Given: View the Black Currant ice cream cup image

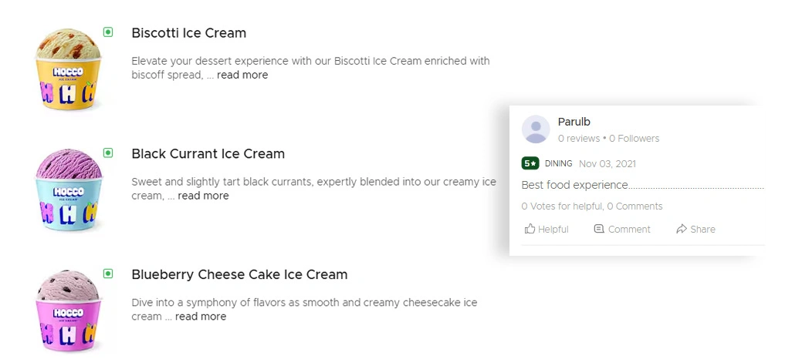Looking at the screenshot, I should point(69,188).
